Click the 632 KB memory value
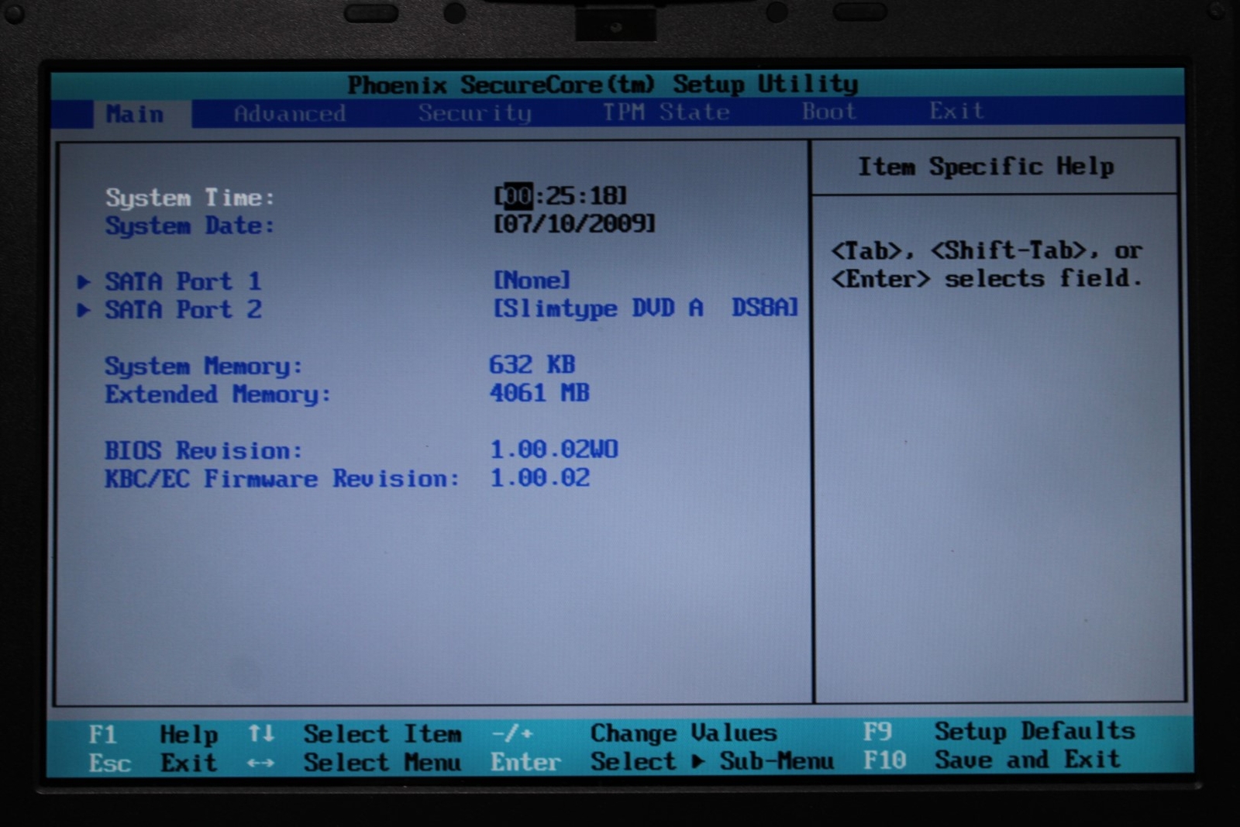This screenshot has width=1240, height=827. click(x=532, y=364)
